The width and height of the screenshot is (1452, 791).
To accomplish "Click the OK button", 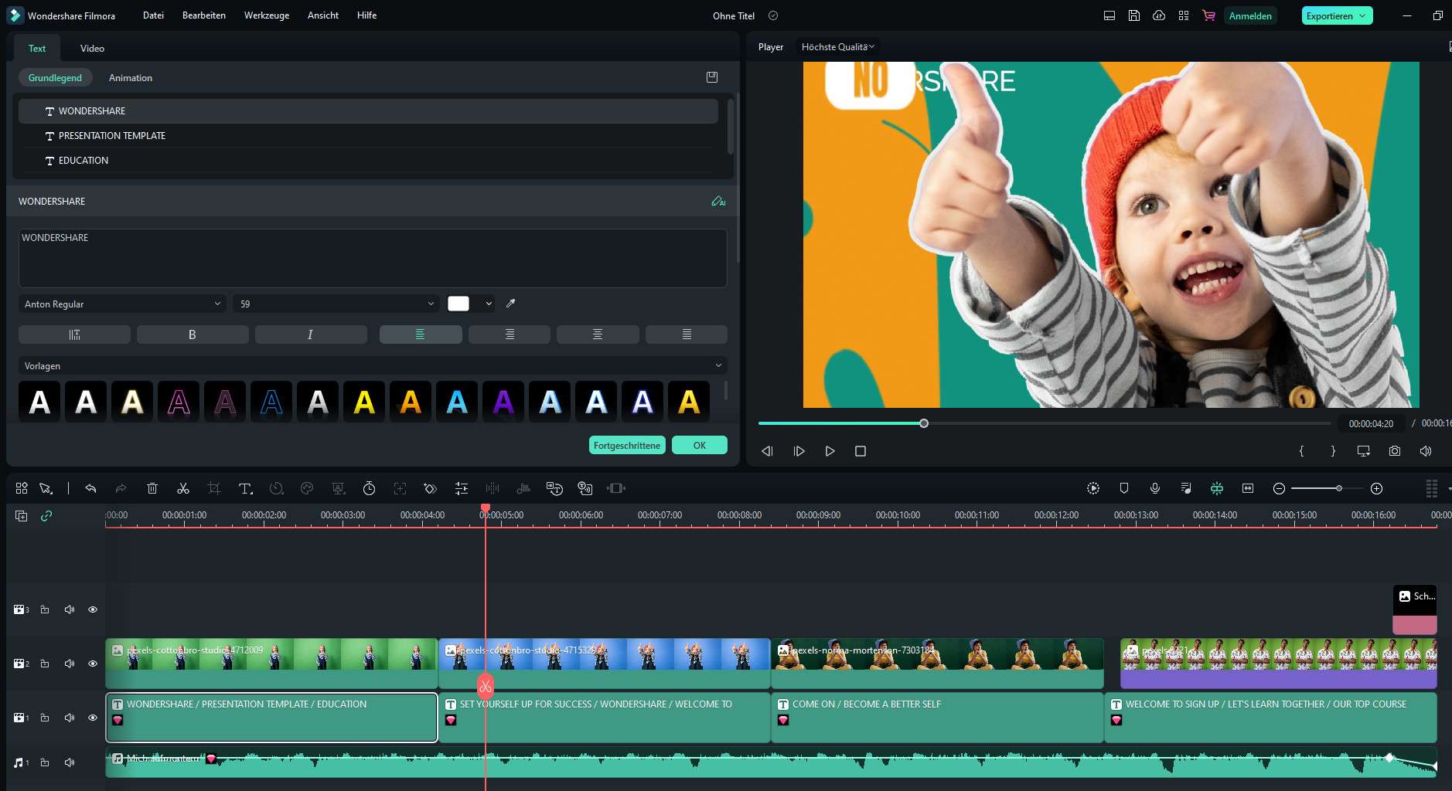I will click(700, 445).
